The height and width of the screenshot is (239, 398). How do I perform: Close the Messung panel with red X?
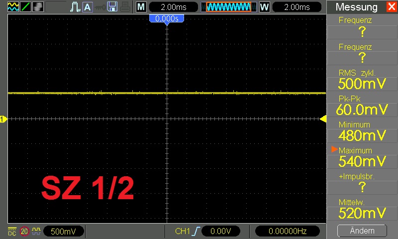(392, 6)
